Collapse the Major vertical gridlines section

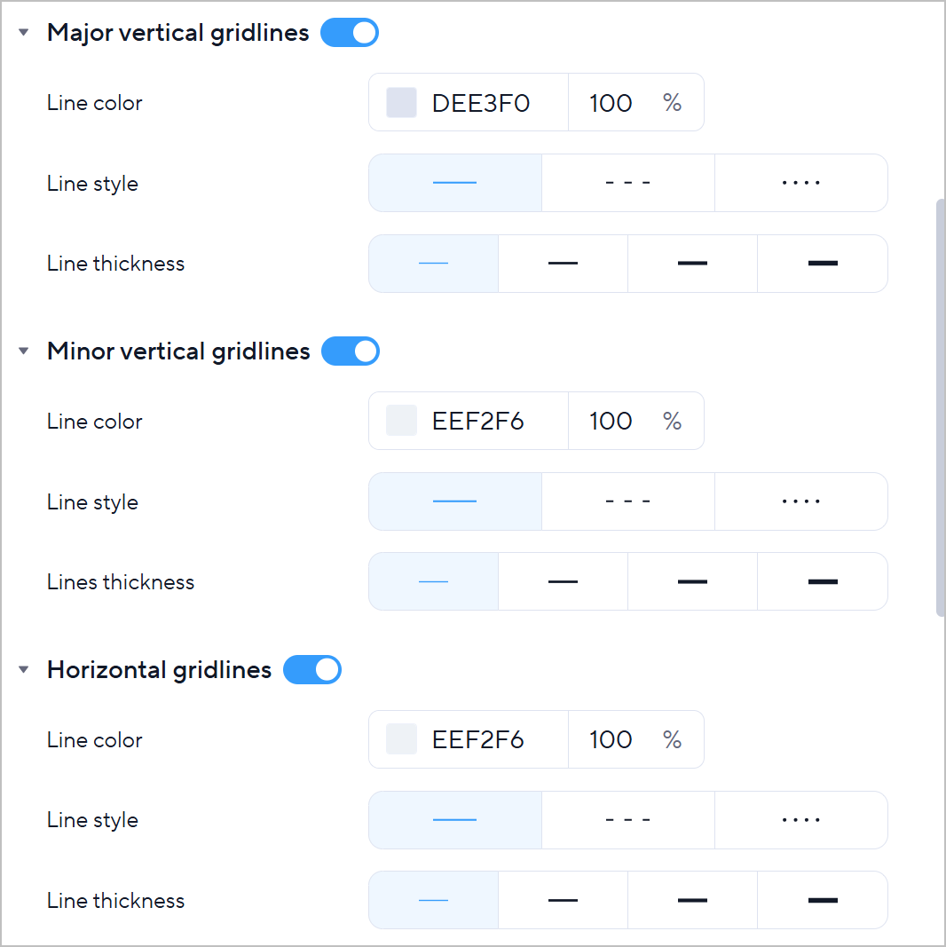click(24, 33)
